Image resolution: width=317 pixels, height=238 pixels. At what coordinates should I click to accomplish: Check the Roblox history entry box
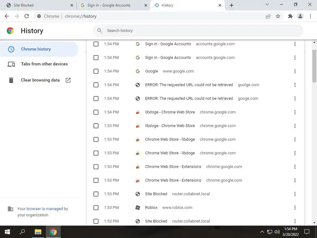96,208
